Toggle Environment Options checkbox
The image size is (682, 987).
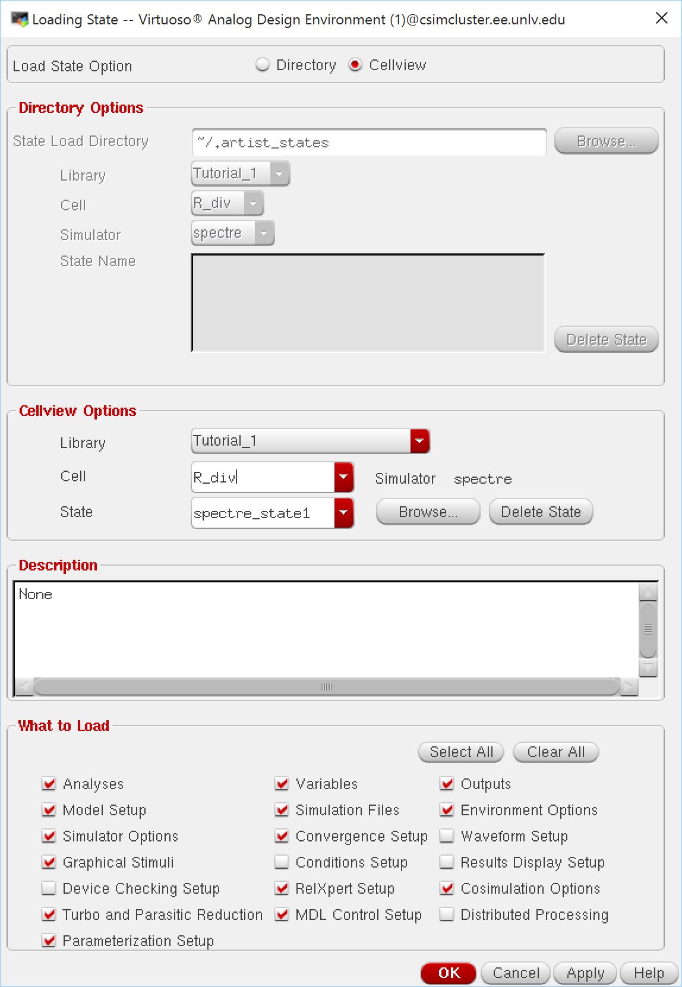click(x=447, y=810)
